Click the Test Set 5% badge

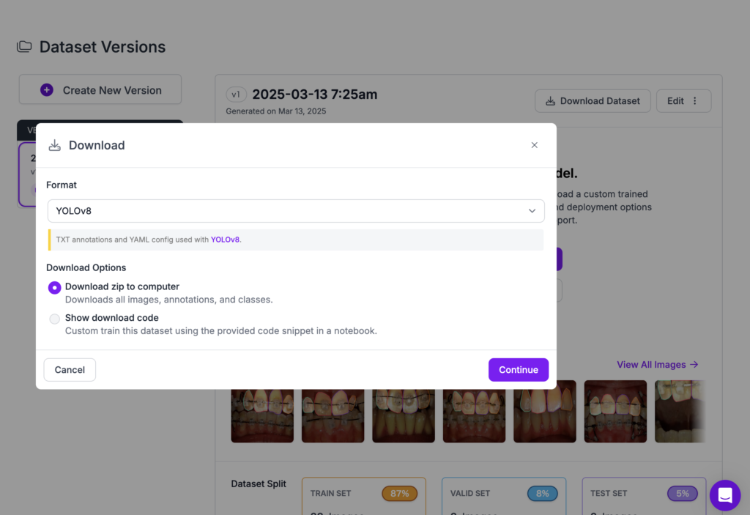(x=683, y=494)
